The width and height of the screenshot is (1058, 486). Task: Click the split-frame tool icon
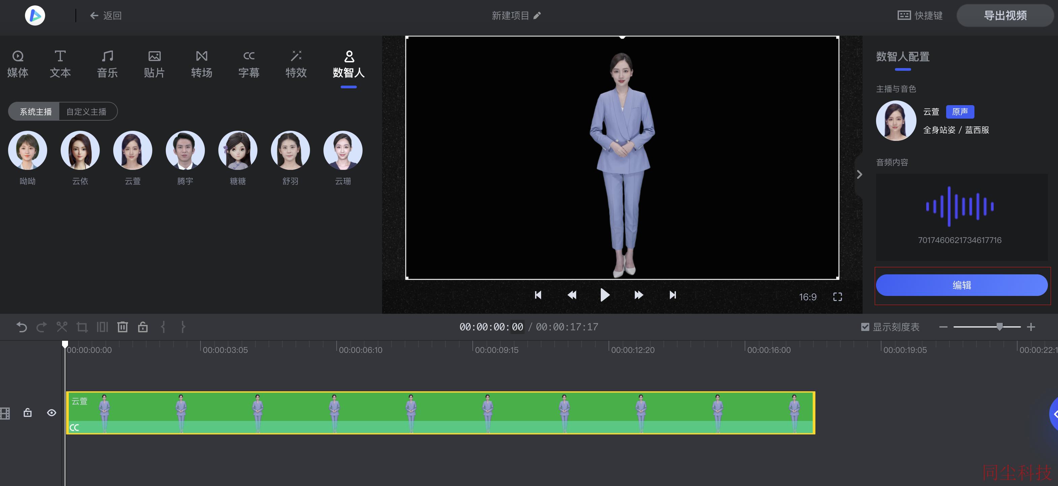(x=102, y=327)
